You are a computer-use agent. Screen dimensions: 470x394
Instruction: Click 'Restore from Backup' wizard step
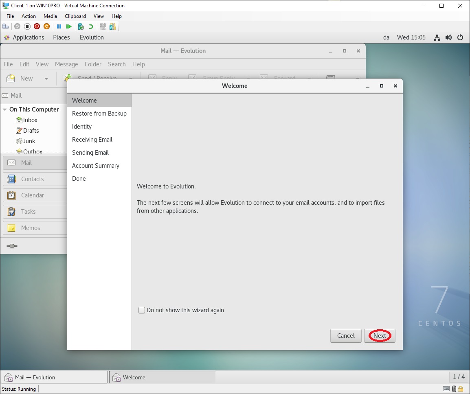point(99,114)
